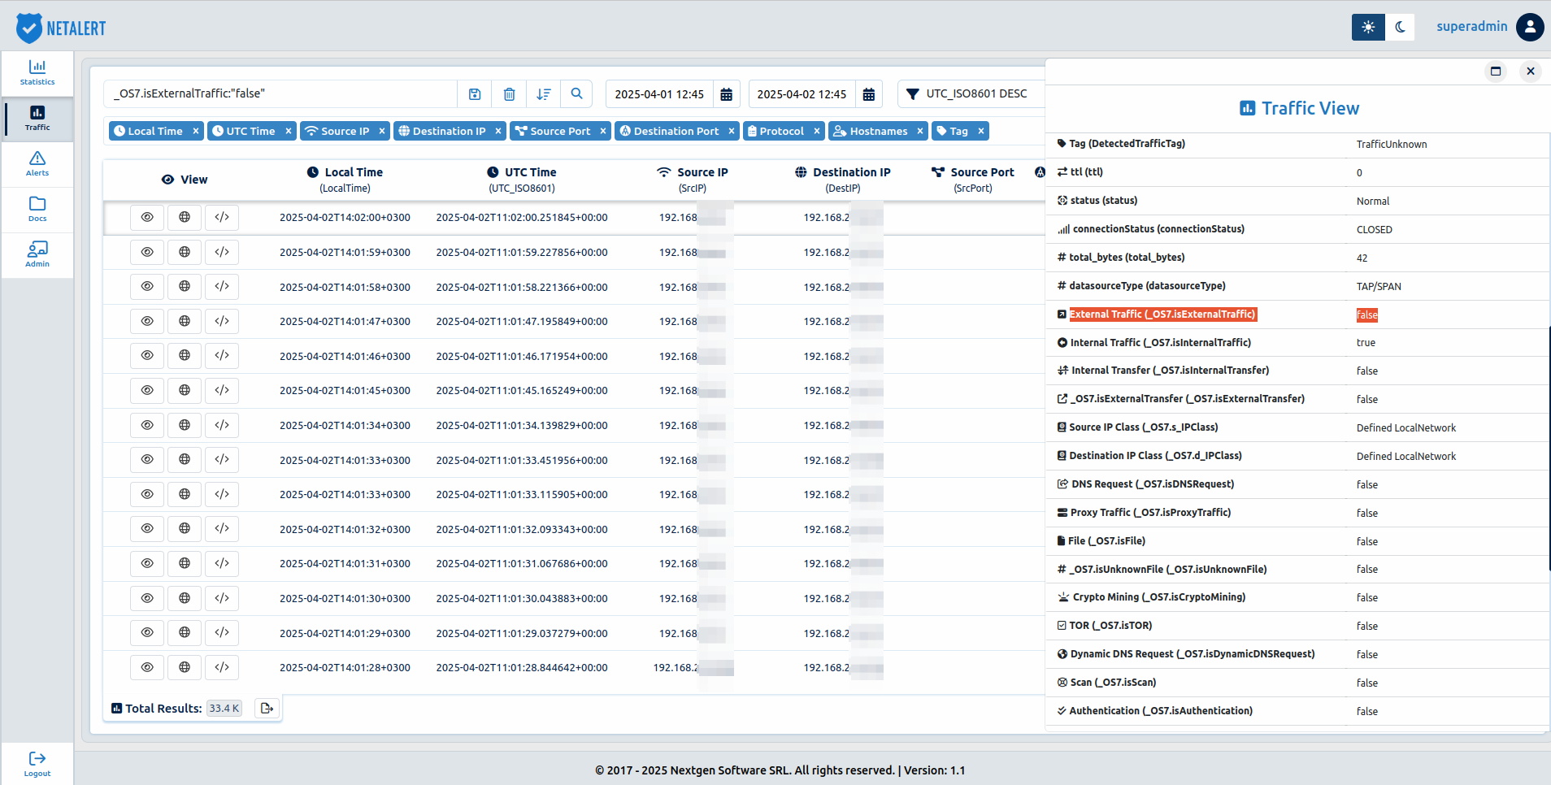This screenshot has height=785, width=1551.
Task: View details of the 14:01:47 row
Action: click(x=147, y=321)
